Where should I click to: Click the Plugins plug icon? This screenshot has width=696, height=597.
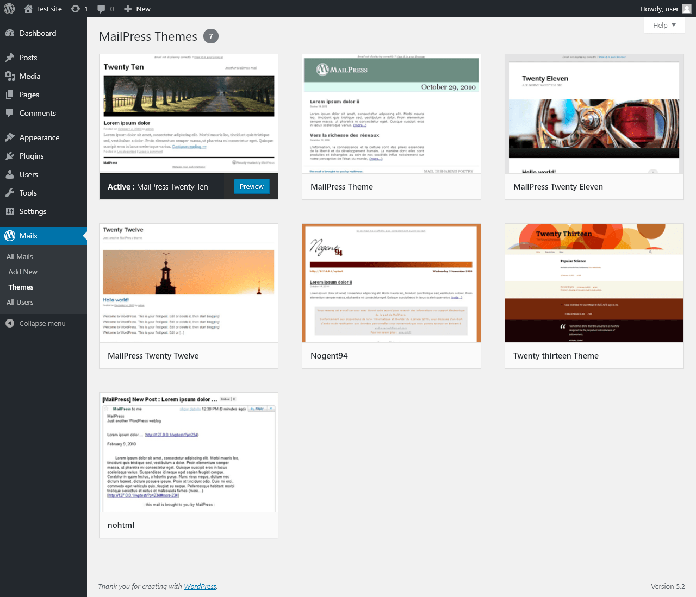point(10,156)
